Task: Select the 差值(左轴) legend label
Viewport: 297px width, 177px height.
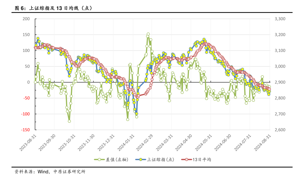Action: (117, 159)
